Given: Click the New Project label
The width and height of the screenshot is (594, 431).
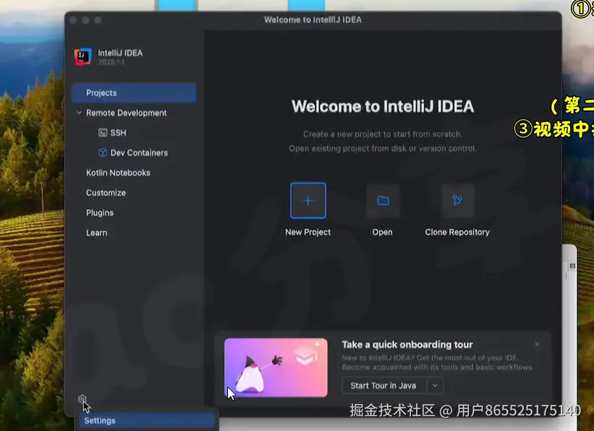Looking at the screenshot, I should 308,232.
